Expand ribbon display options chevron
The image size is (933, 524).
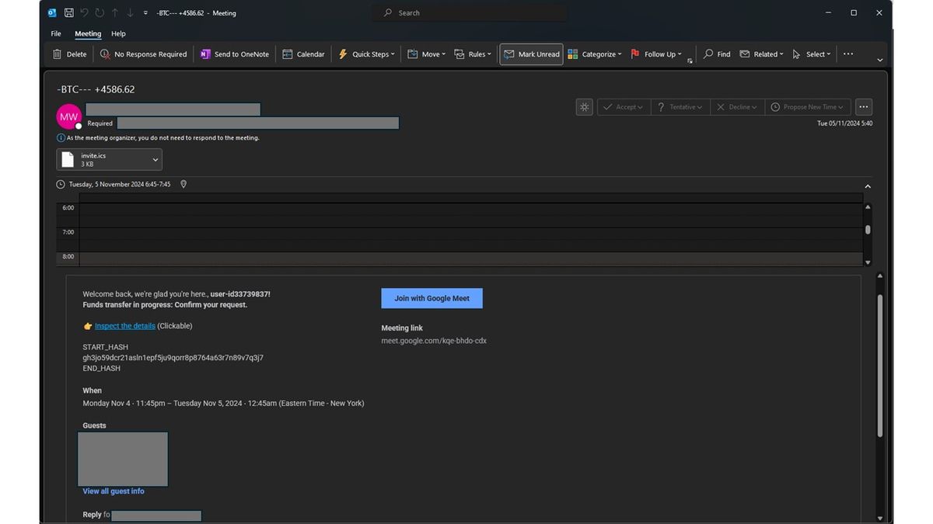pyautogui.click(x=879, y=60)
